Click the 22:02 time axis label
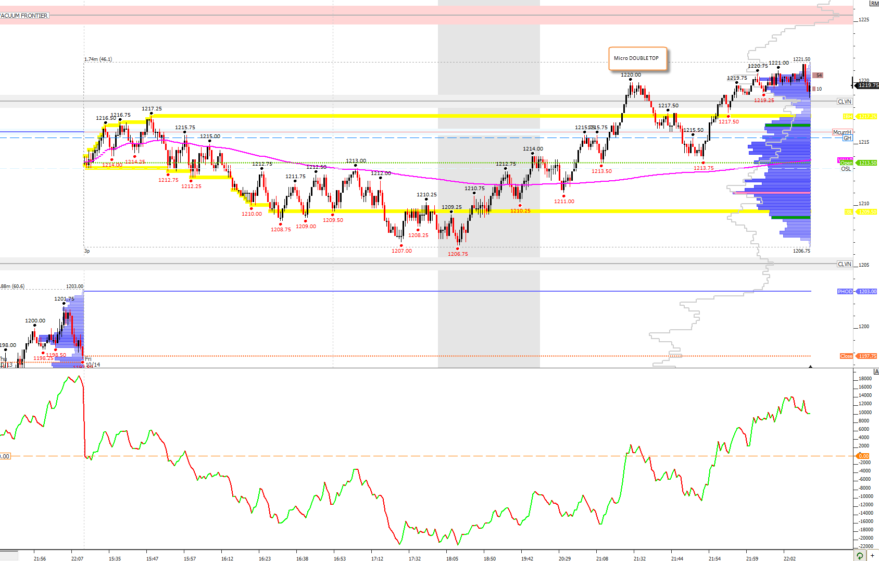 click(789, 559)
